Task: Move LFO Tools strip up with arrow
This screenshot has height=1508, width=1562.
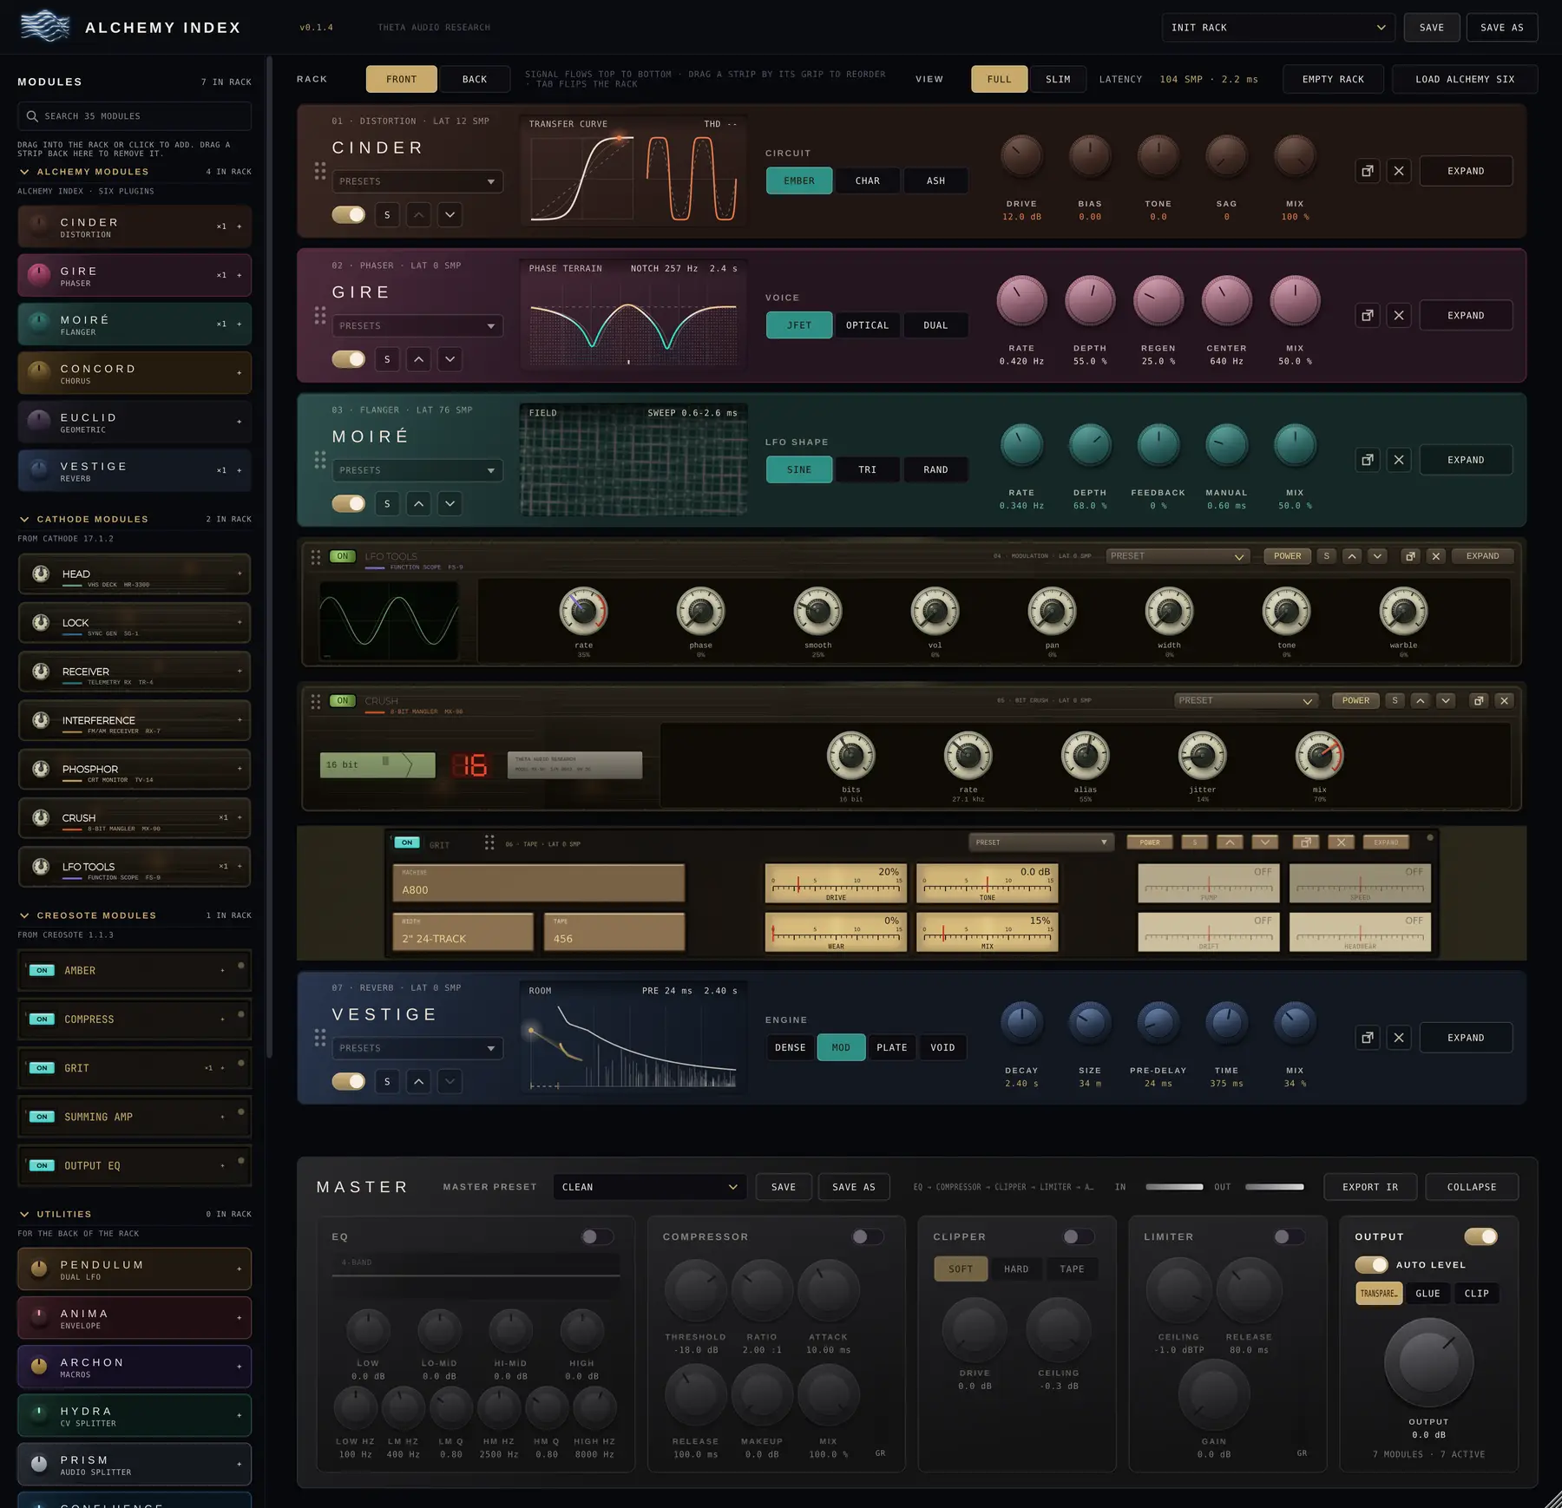Action: click(x=1352, y=556)
